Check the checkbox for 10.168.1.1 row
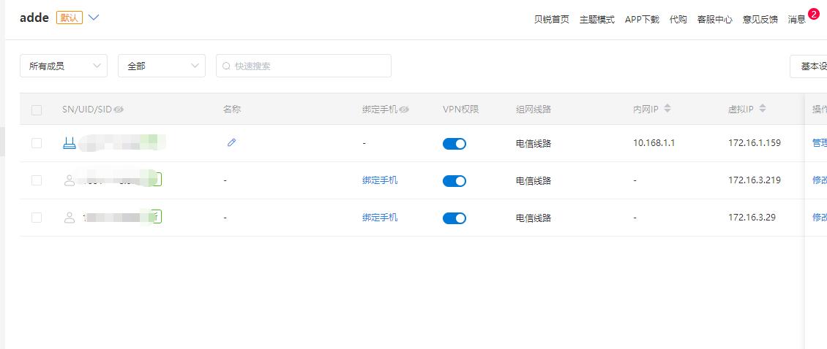This screenshot has width=827, height=349. pyautogui.click(x=37, y=142)
